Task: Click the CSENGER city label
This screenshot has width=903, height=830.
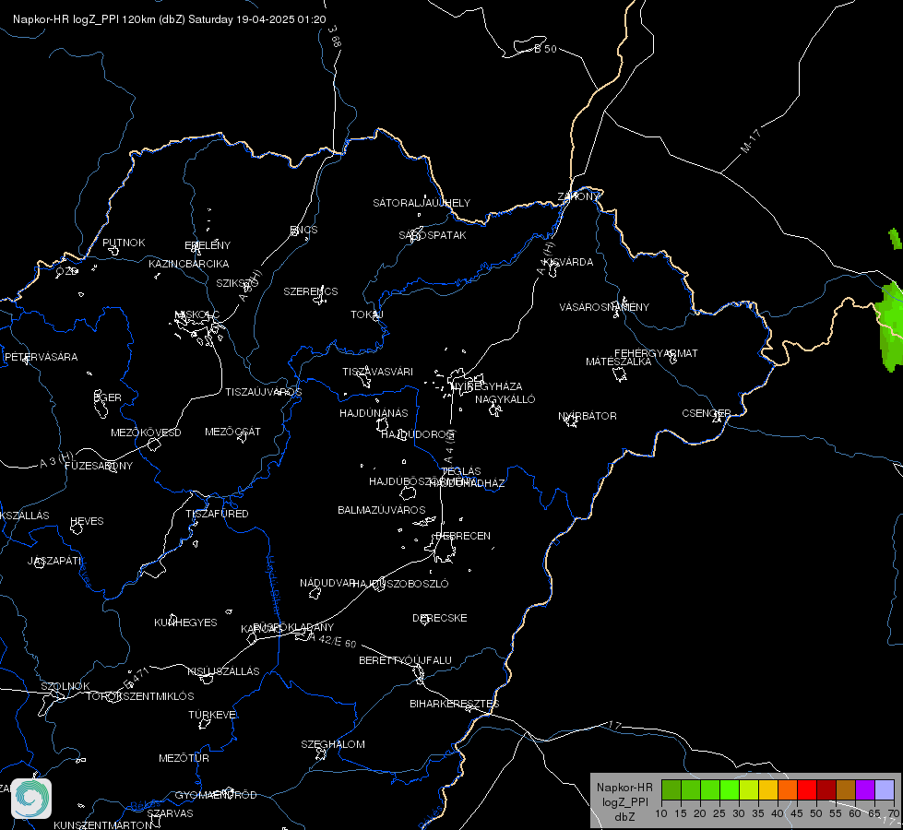Action: (x=707, y=413)
